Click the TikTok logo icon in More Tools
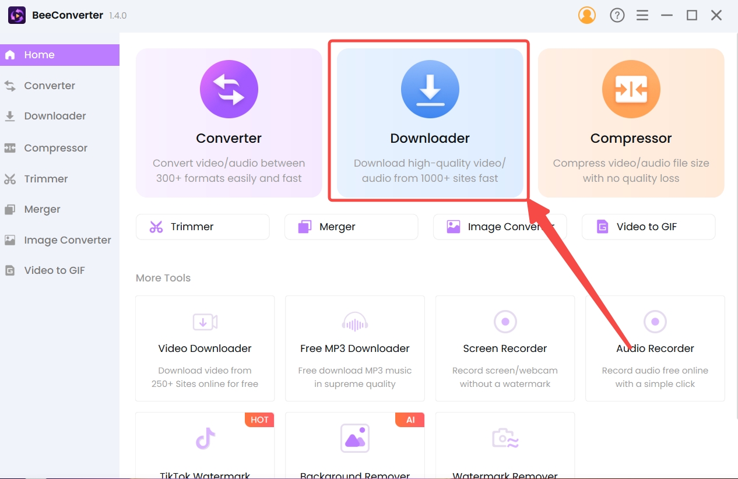Screen dimensions: 738x479 [205, 438]
